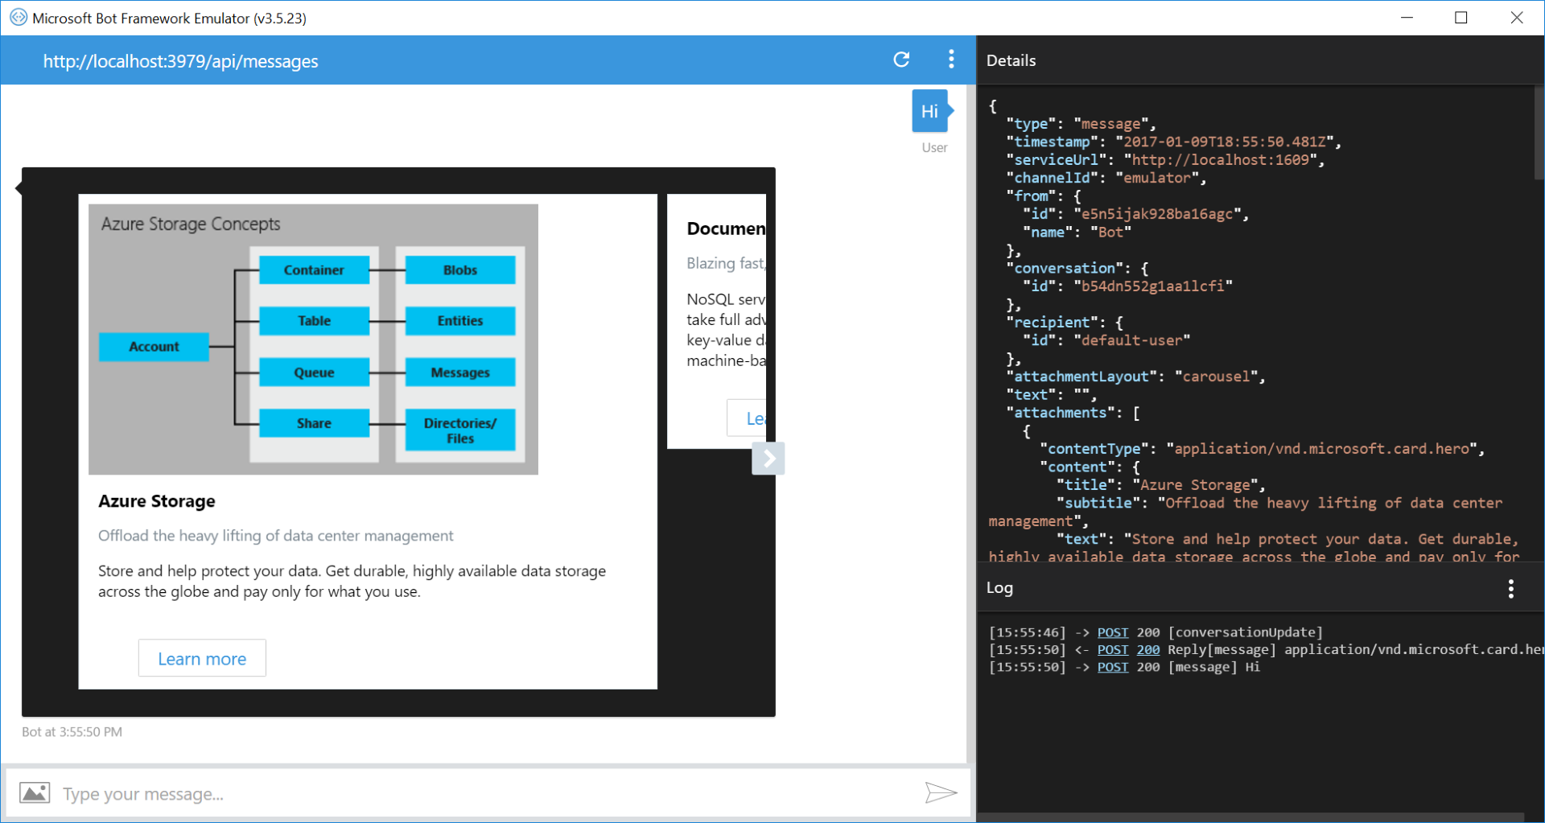Click the Details panel header
This screenshot has width=1545, height=823.
(x=1011, y=60)
